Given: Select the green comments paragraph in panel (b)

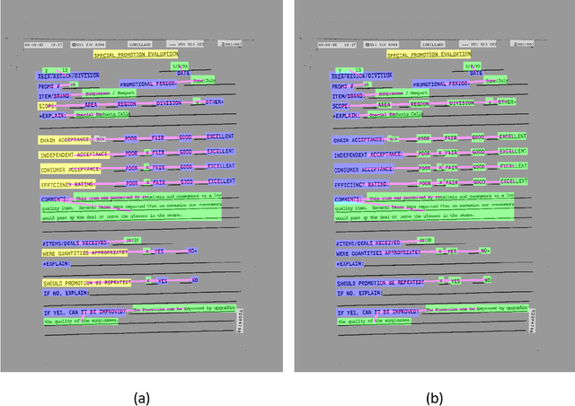Looking at the screenshot, I should point(422,207).
